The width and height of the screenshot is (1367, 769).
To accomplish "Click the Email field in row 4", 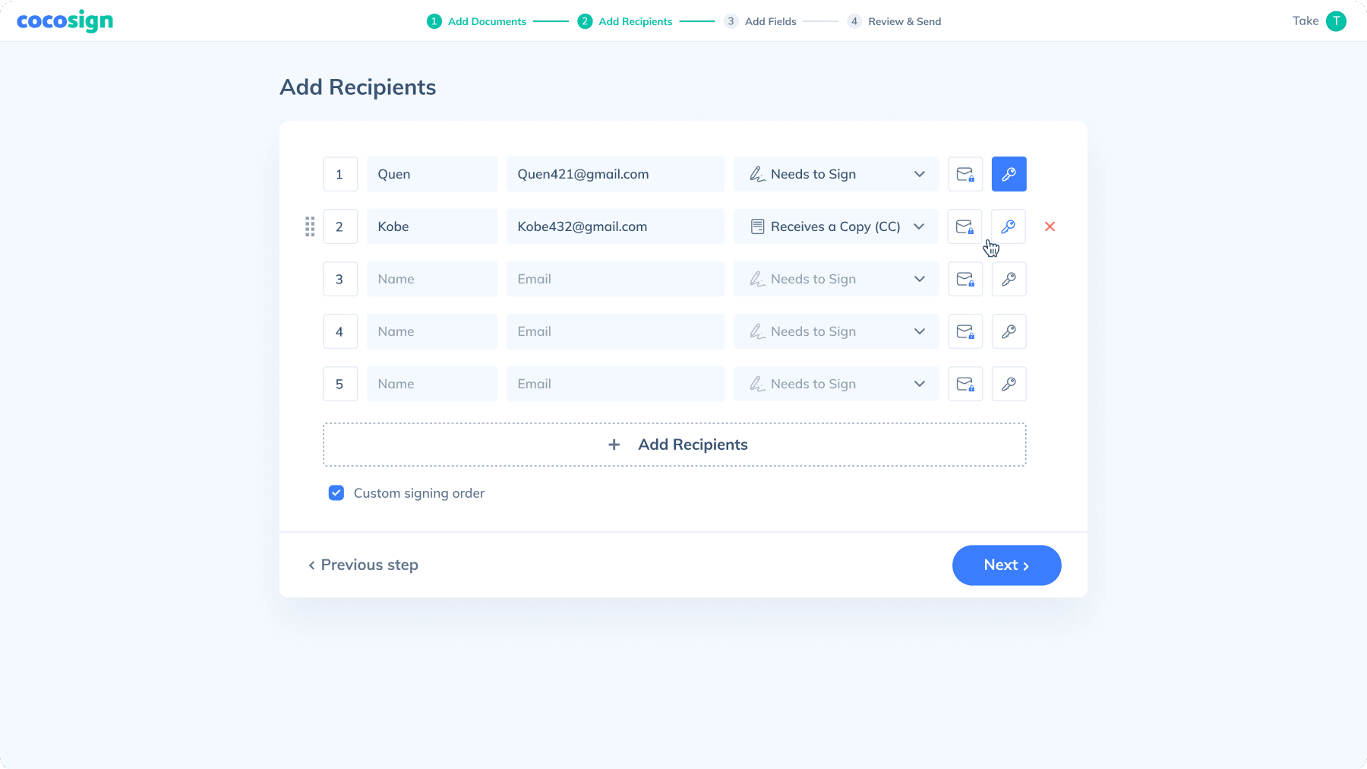I will tap(615, 331).
